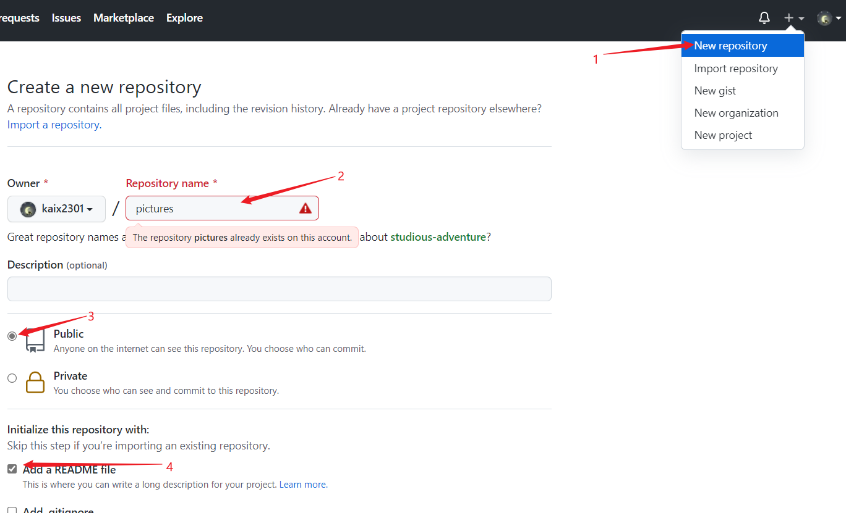Open Explore in the top navigation

pos(184,18)
